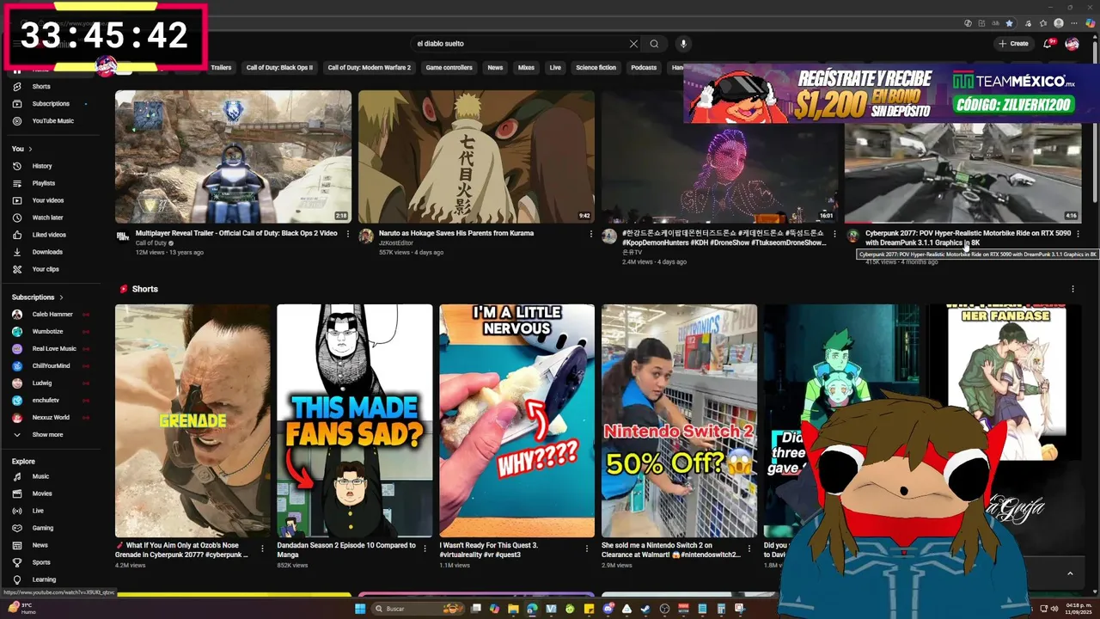Image resolution: width=1100 pixels, height=619 pixels.
Task: Open the YouTube account avatar menu
Action: coord(1072,44)
